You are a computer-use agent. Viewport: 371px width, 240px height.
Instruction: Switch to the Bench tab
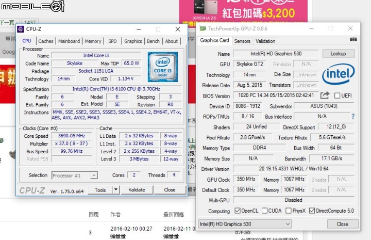pos(153,41)
